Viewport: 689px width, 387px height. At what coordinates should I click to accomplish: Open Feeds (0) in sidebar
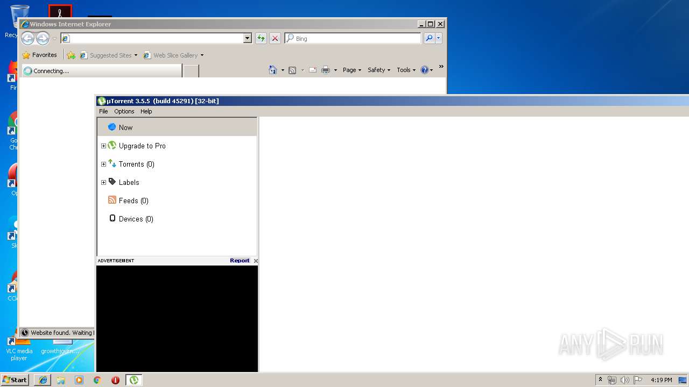click(133, 200)
